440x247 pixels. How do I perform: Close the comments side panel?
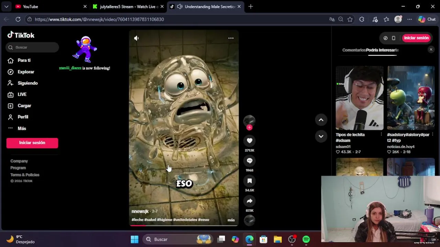coord(431,50)
